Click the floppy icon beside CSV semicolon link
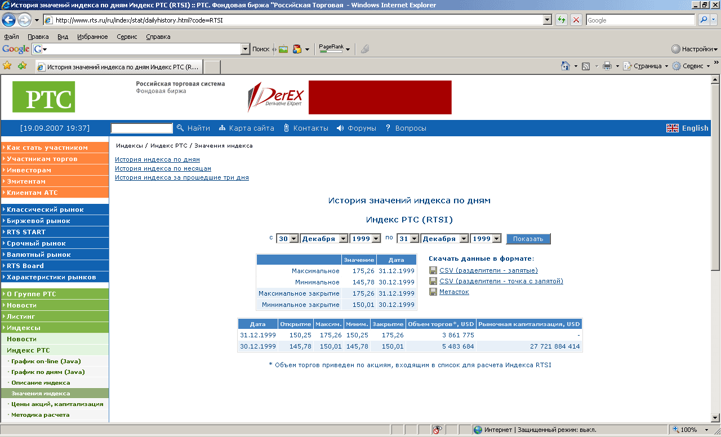This screenshot has height=437, width=721. pos(433,281)
